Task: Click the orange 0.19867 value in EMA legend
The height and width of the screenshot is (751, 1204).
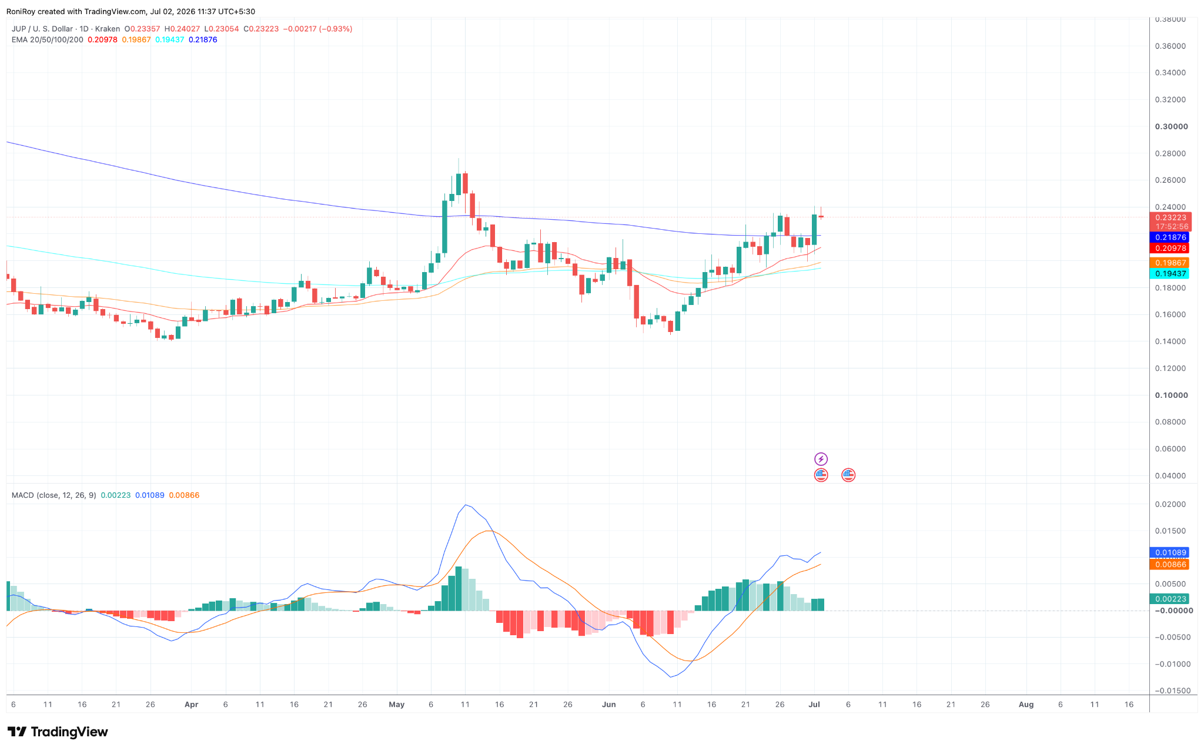Action: click(x=136, y=40)
